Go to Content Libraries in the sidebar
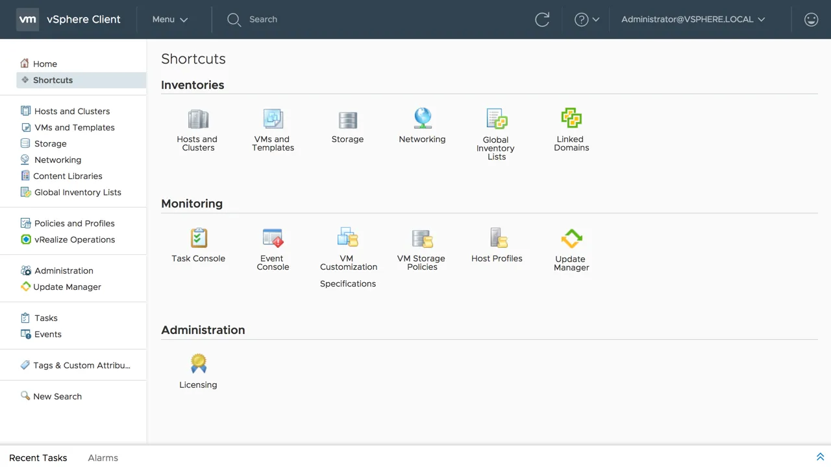The height and width of the screenshot is (467, 831). pyautogui.click(x=68, y=176)
